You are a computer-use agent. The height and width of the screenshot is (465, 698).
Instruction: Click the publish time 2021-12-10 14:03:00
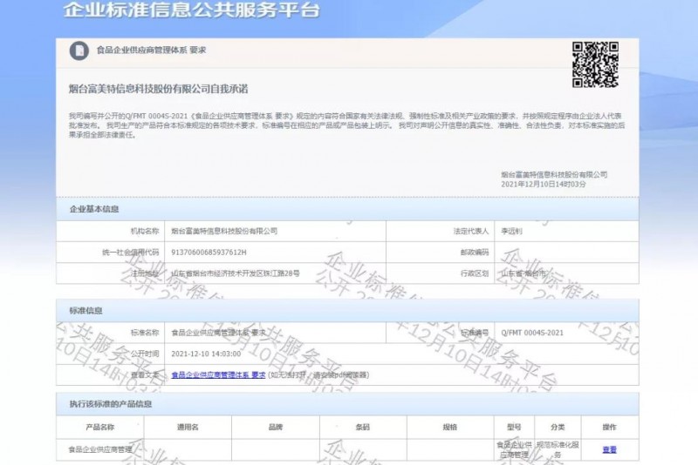click(x=206, y=354)
